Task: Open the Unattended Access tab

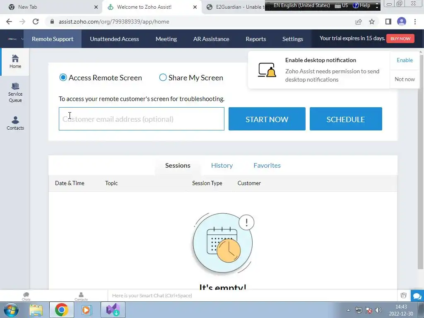Action: pyautogui.click(x=114, y=39)
